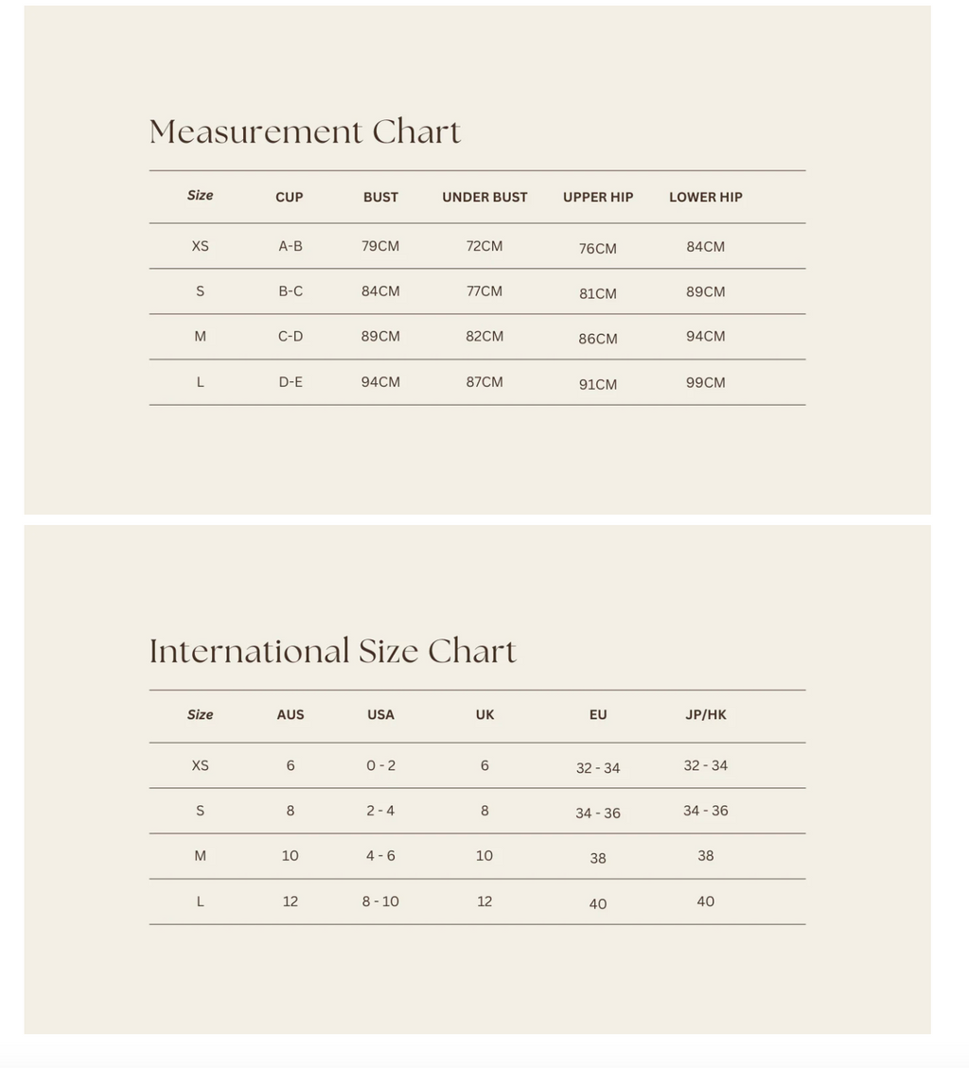Viewport: 969px width, 1068px height.
Task: Click the 99CM lower hip value
Action: [706, 382]
